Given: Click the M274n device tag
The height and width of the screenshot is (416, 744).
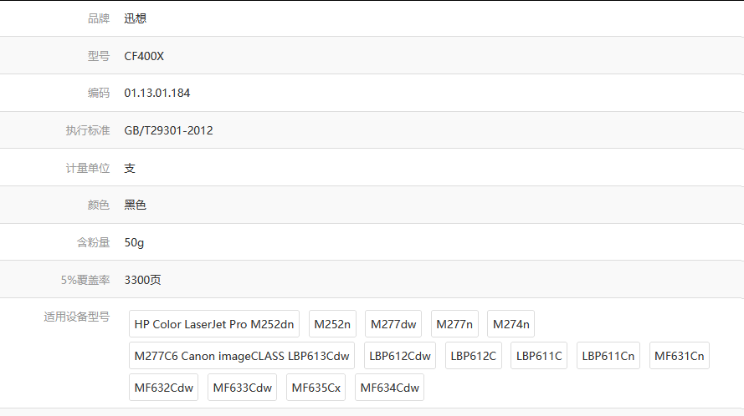Looking at the screenshot, I should click(x=511, y=324).
